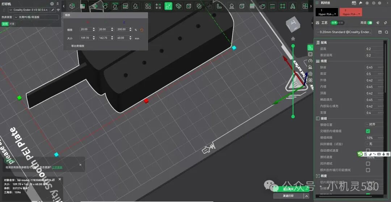
Task: Click the printer edit pencil icon
Action: pos(52,10)
